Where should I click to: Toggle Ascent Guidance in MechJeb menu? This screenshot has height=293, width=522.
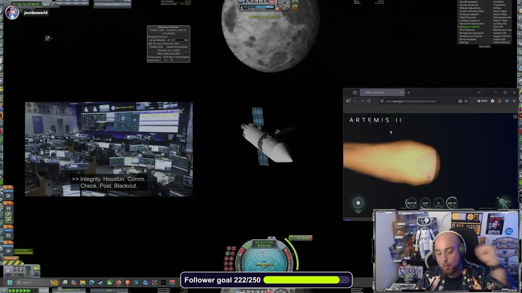pyautogui.click(x=469, y=5)
